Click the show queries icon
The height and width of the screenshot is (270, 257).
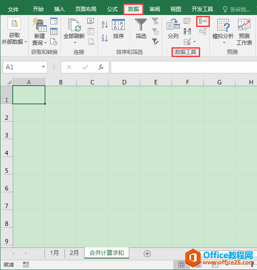tap(54, 21)
